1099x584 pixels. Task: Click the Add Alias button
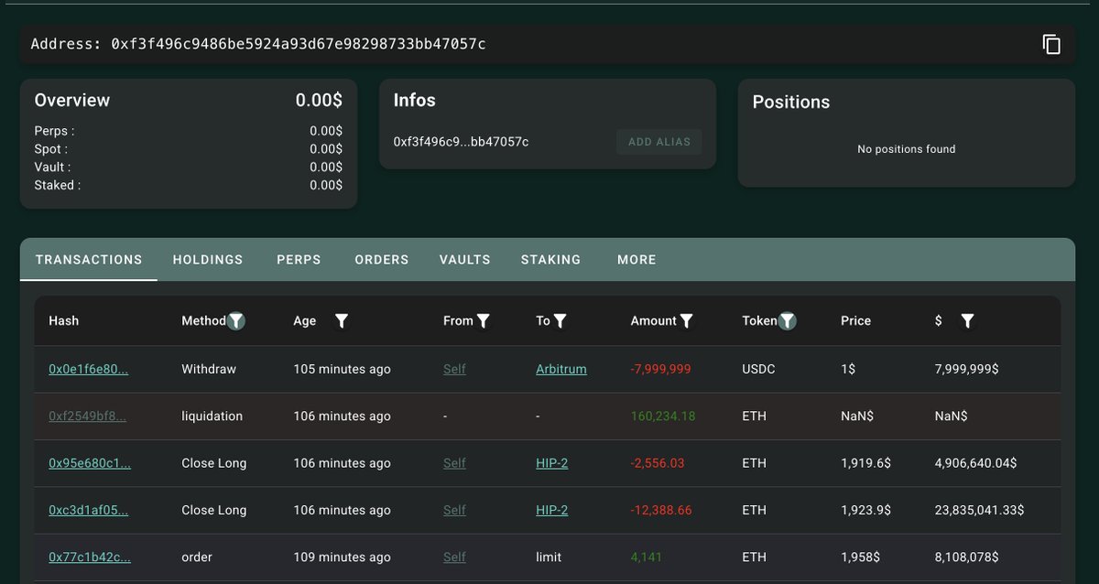tap(659, 142)
